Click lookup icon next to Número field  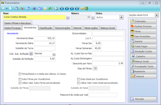(x=93, y=18)
